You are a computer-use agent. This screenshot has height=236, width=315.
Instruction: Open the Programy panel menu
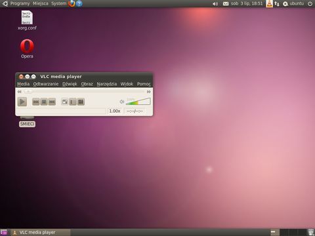click(x=20, y=3)
